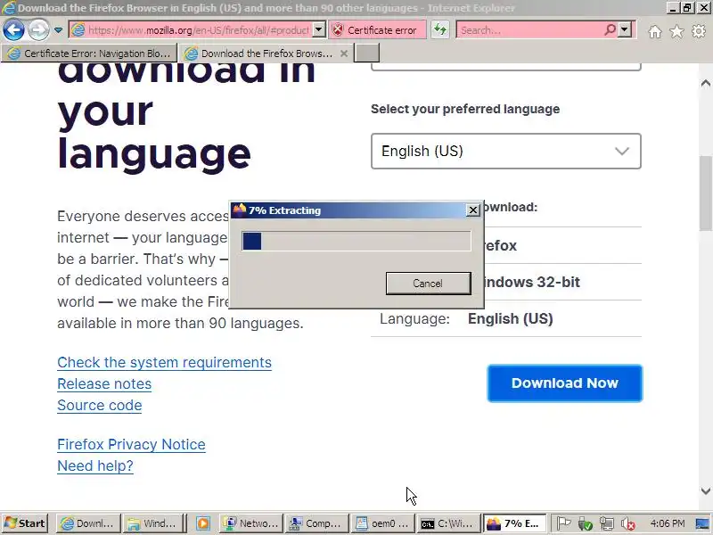Switch to oem0 taskbar window
This screenshot has height=535, width=713.
click(x=383, y=523)
